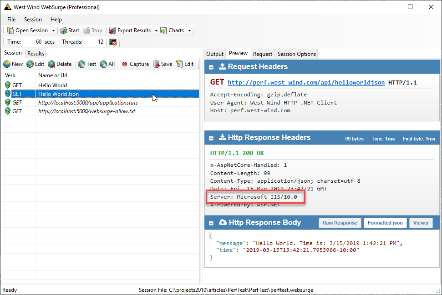Open the Open Session dropdown arrow
Image resolution: width=442 pixels, height=295 pixels.
click(x=53, y=30)
